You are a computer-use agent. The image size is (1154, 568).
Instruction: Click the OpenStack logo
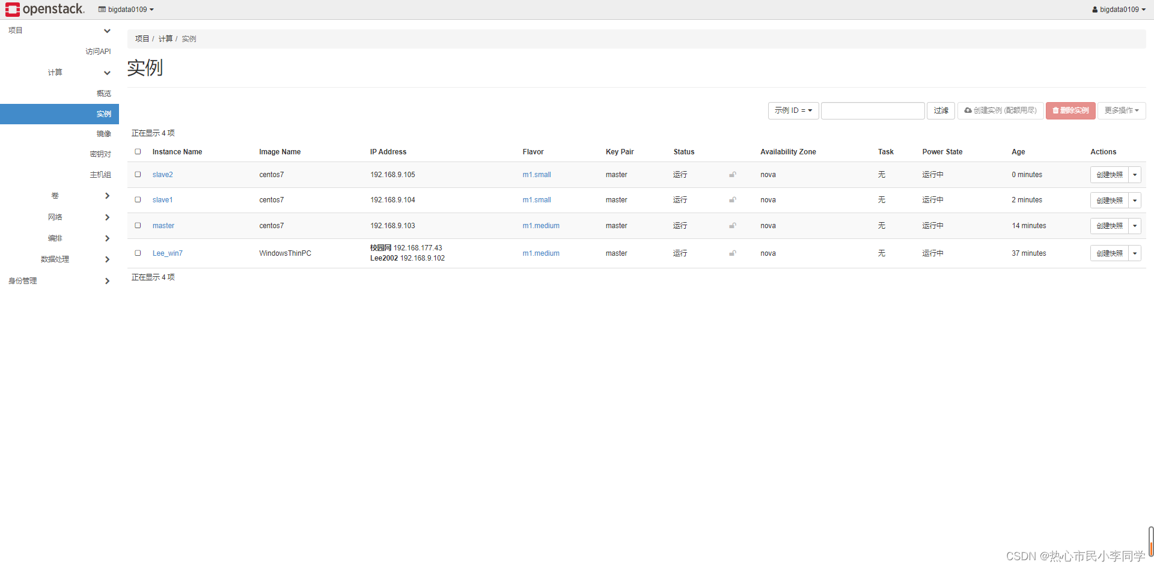tap(44, 9)
